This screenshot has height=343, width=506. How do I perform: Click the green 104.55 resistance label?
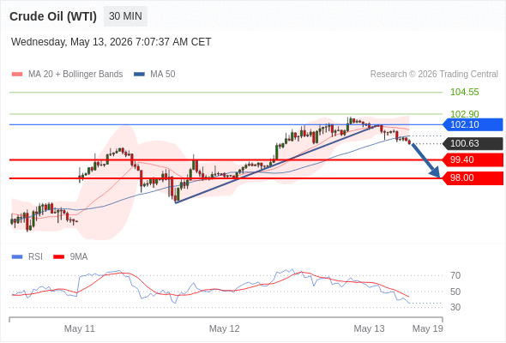tap(464, 93)
